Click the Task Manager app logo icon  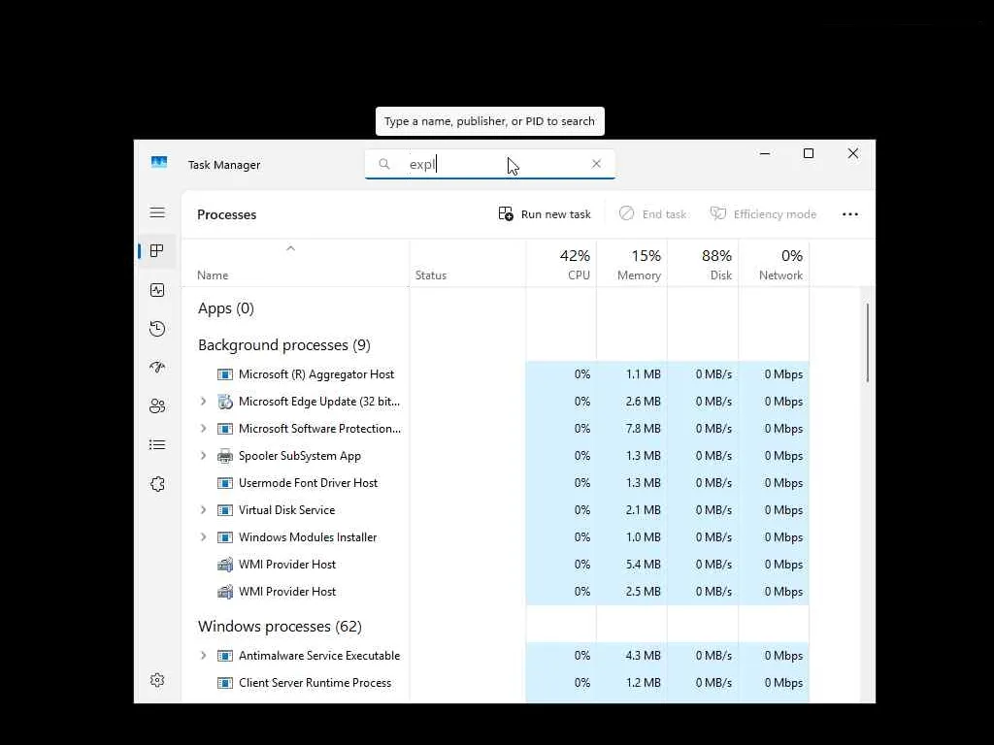coord(159,162)
